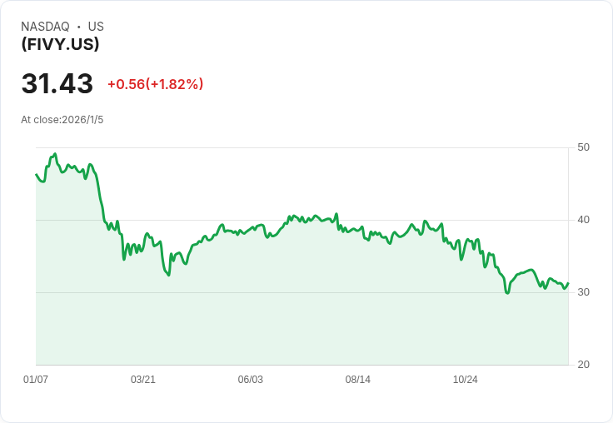Click the dot separator between NASDAQ and US
This screenshot has height=423, width=613.
coord(79,27)
